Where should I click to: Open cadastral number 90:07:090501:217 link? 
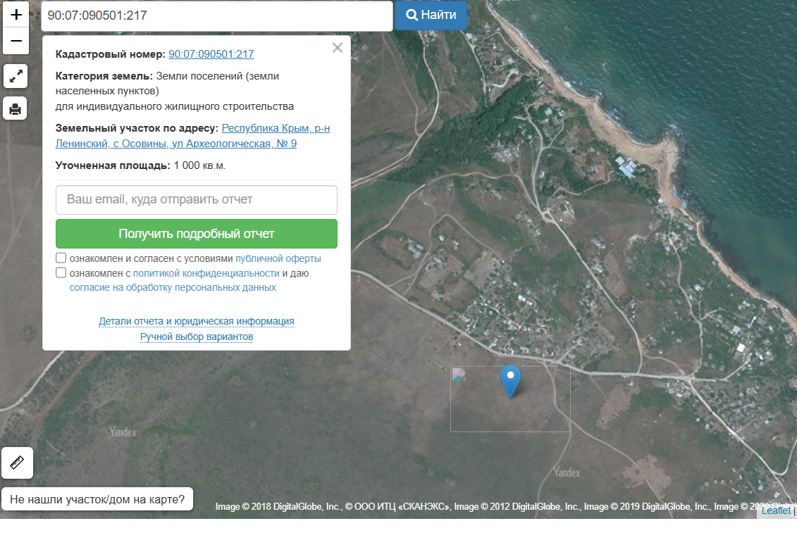(211, 54)
